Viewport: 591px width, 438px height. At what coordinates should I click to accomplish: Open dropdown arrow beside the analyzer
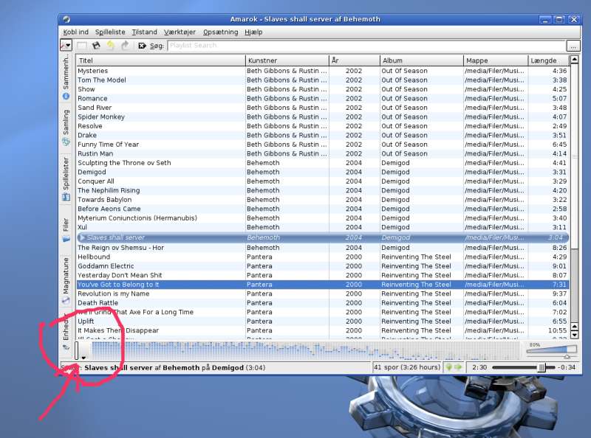coord(83,356)
